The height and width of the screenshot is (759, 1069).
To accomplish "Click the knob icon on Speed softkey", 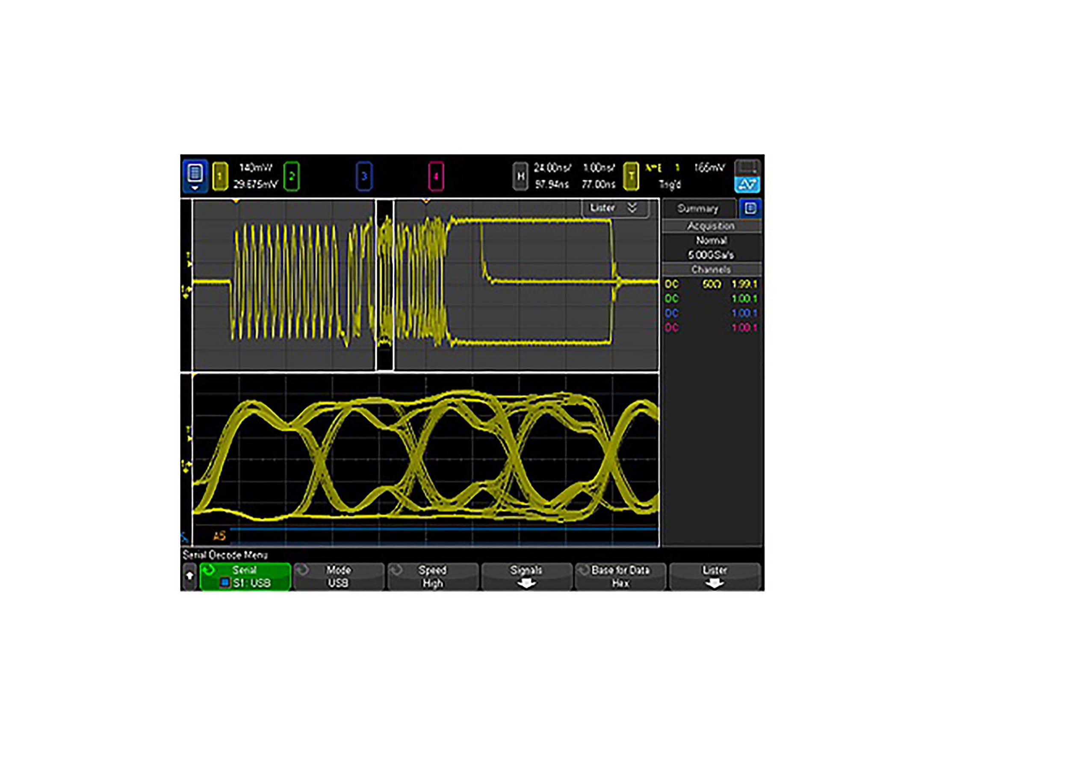I will click(x=397, y=570).
